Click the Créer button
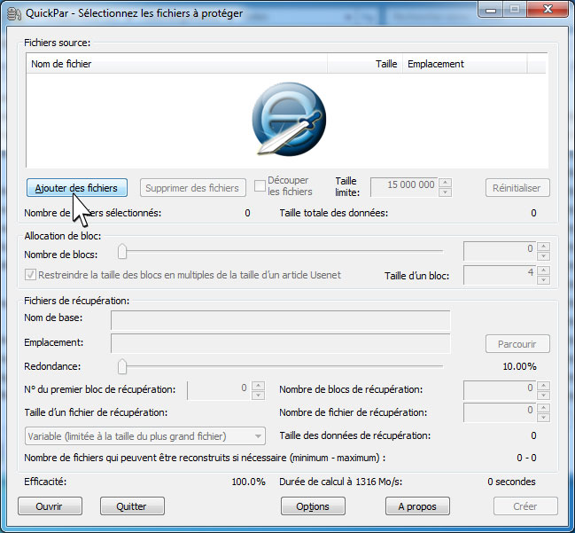 coord(525,506)
